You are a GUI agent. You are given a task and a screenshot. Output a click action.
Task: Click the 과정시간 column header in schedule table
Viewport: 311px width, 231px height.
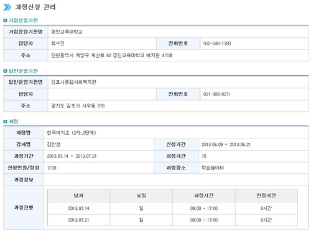pyautogui.click(x=204, y=196)
